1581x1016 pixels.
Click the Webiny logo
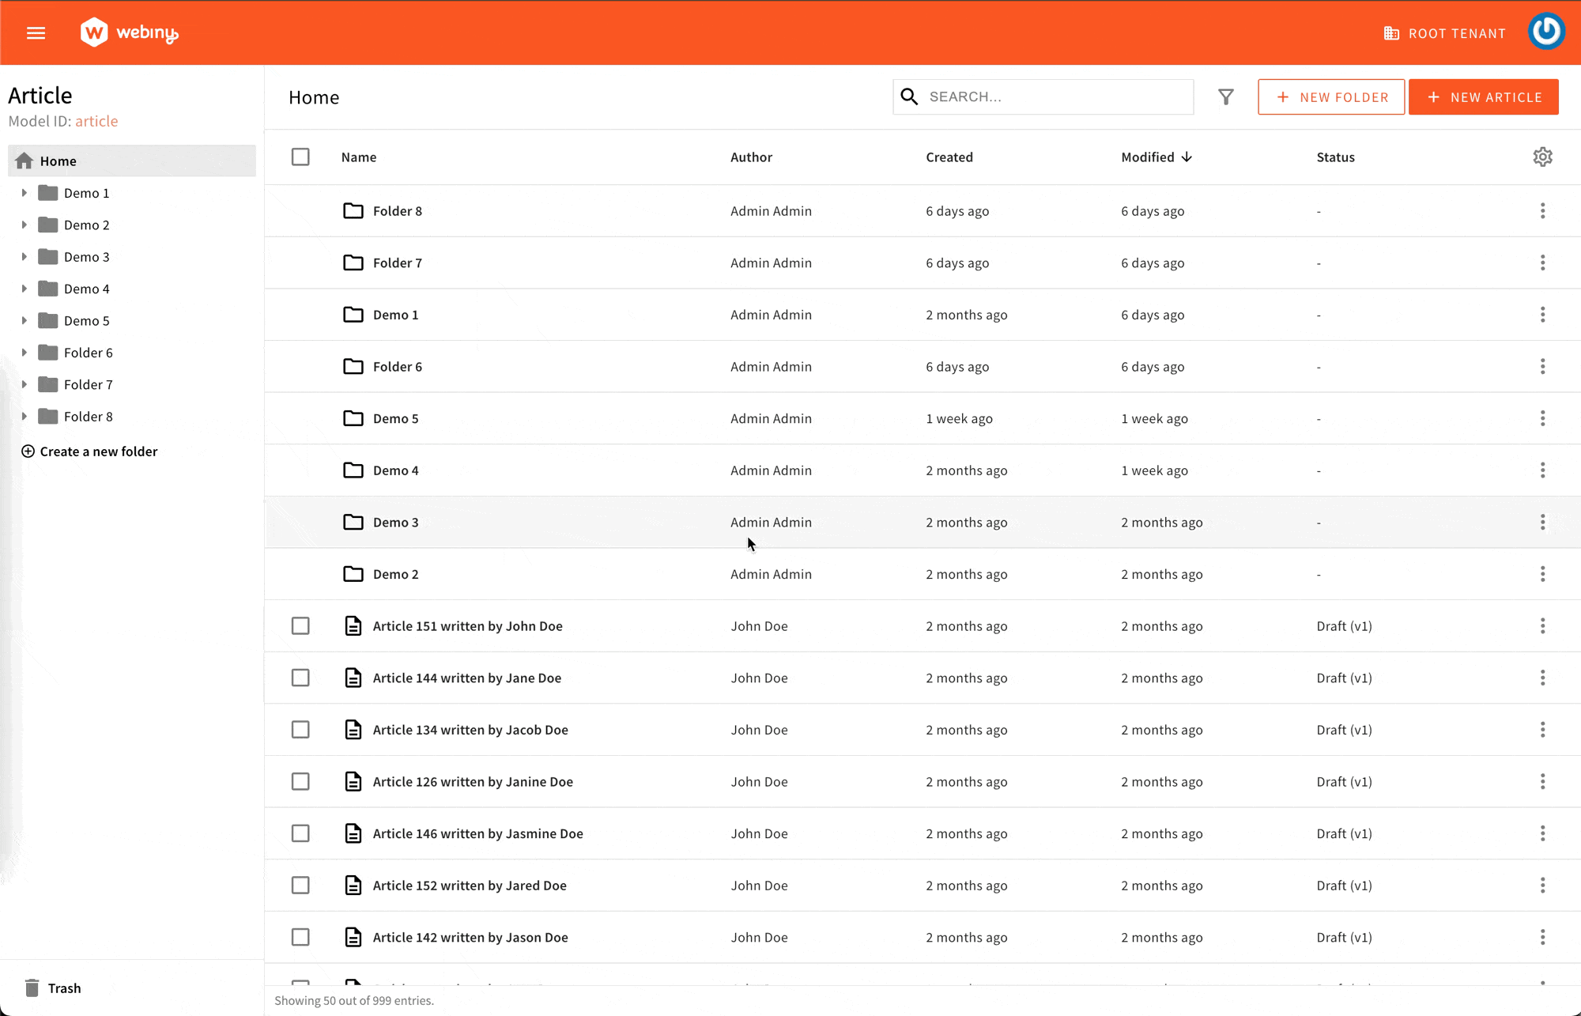(x=128, y=32)
